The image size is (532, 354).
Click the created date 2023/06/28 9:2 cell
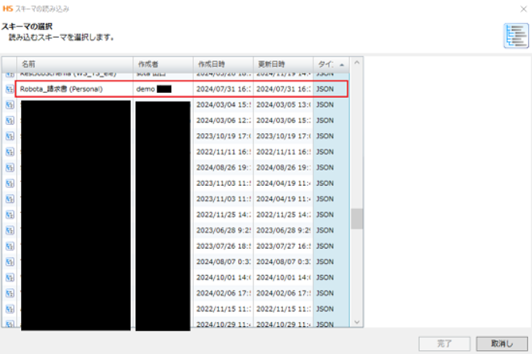223,230
